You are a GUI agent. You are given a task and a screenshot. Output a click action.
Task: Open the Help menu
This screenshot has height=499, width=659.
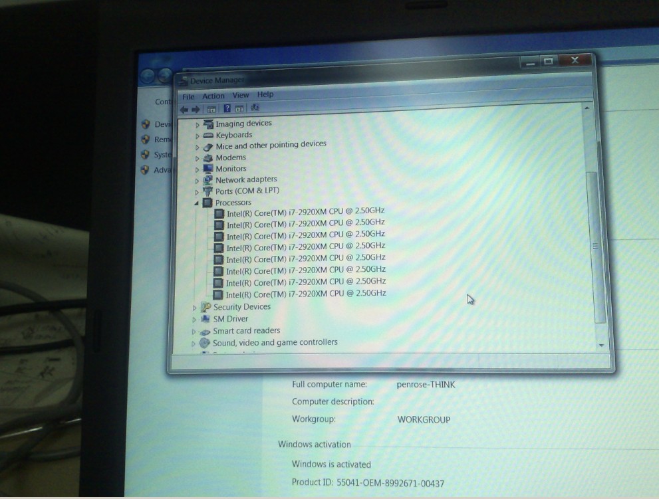(x=265, y=94)
